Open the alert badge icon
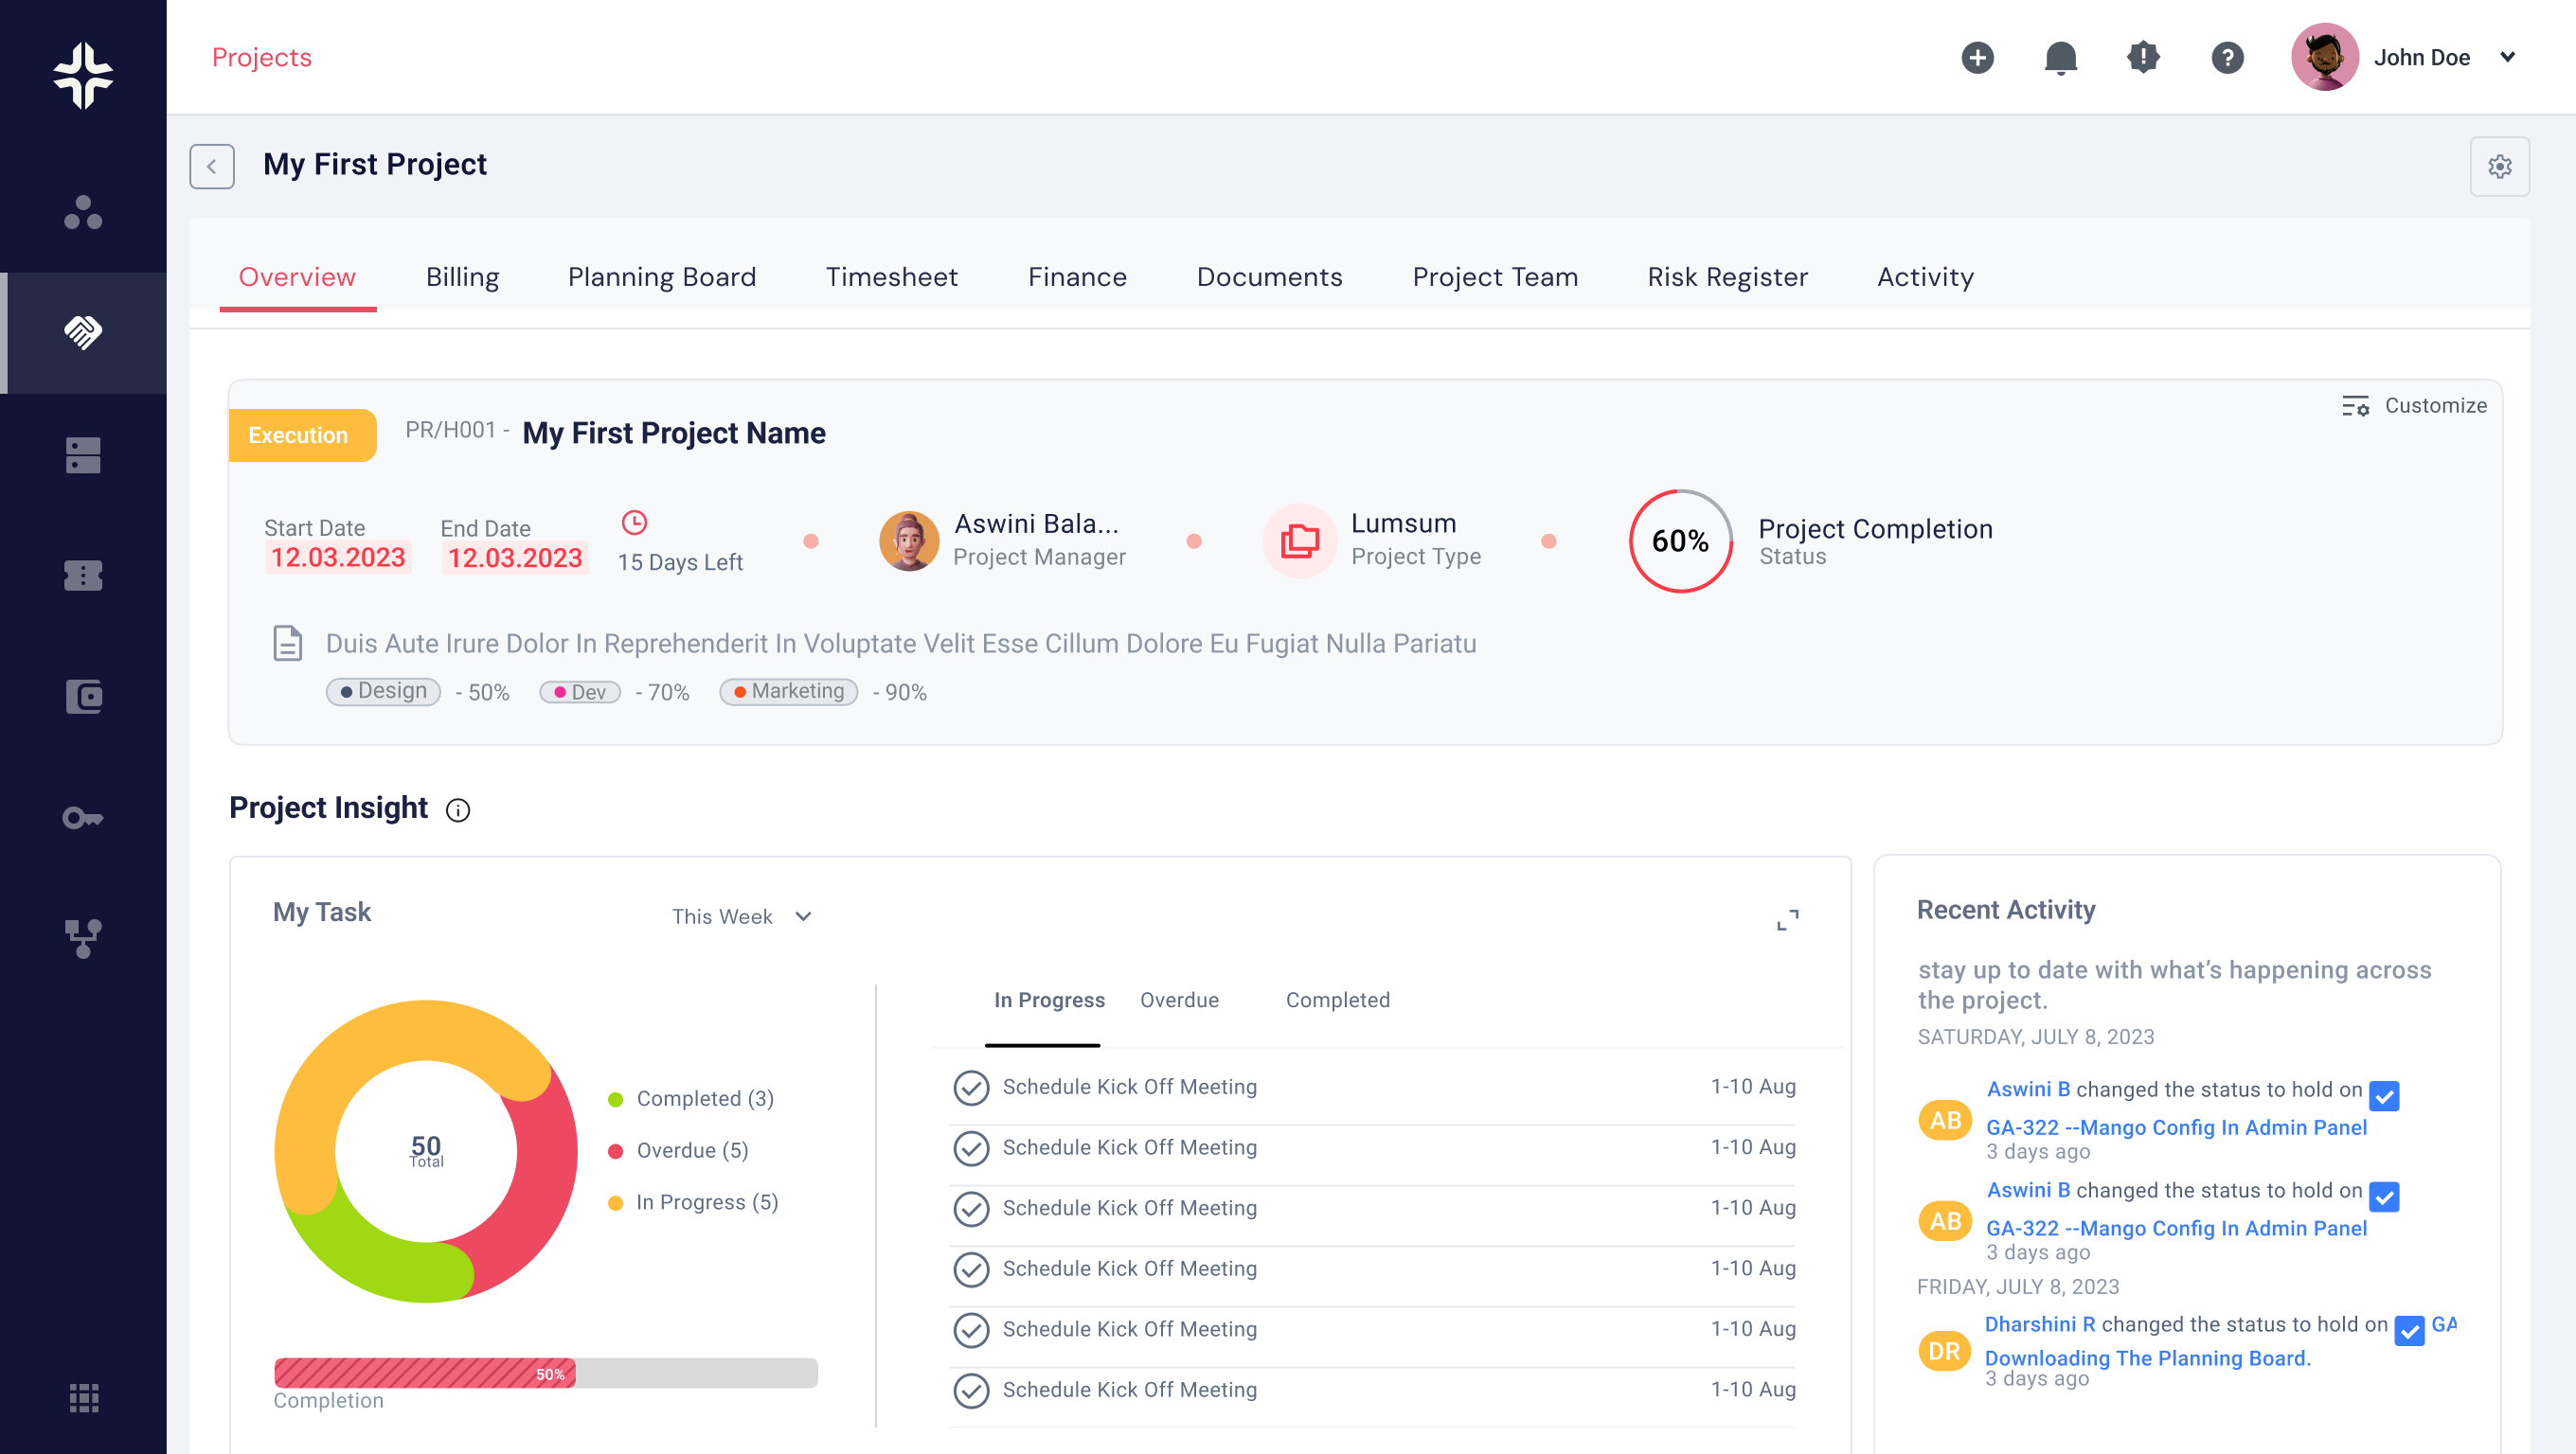This screenshot has height=1454, width=2576. (x=2143, y=57)
